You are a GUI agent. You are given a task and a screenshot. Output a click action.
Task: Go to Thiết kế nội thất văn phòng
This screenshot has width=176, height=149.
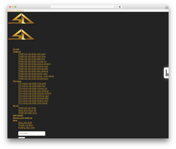click(33, 72)
